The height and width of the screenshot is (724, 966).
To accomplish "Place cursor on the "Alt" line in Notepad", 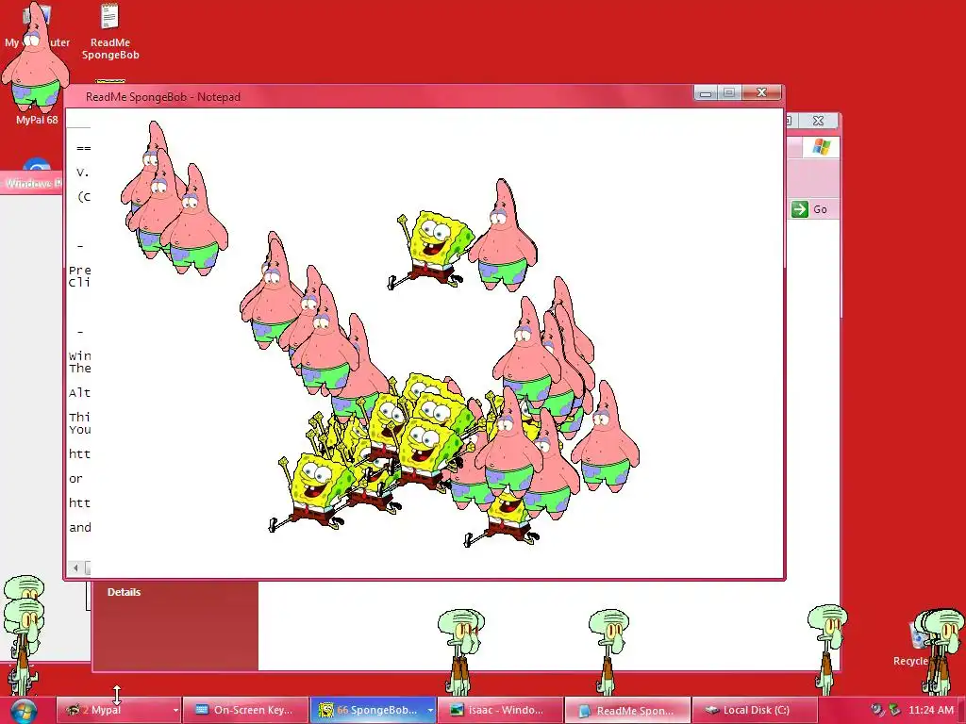I will [x=79, y=393].
